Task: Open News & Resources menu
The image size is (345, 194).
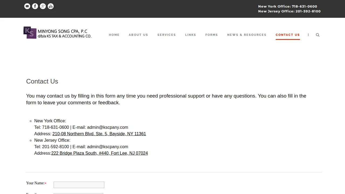Action: click(247, 35)
